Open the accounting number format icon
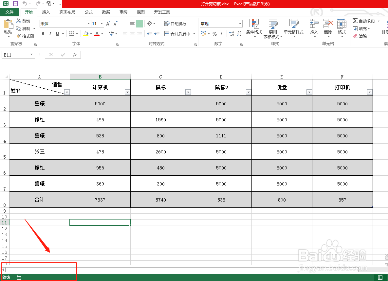The height and width of the screenshot is (281, 388). coord(203,34)
